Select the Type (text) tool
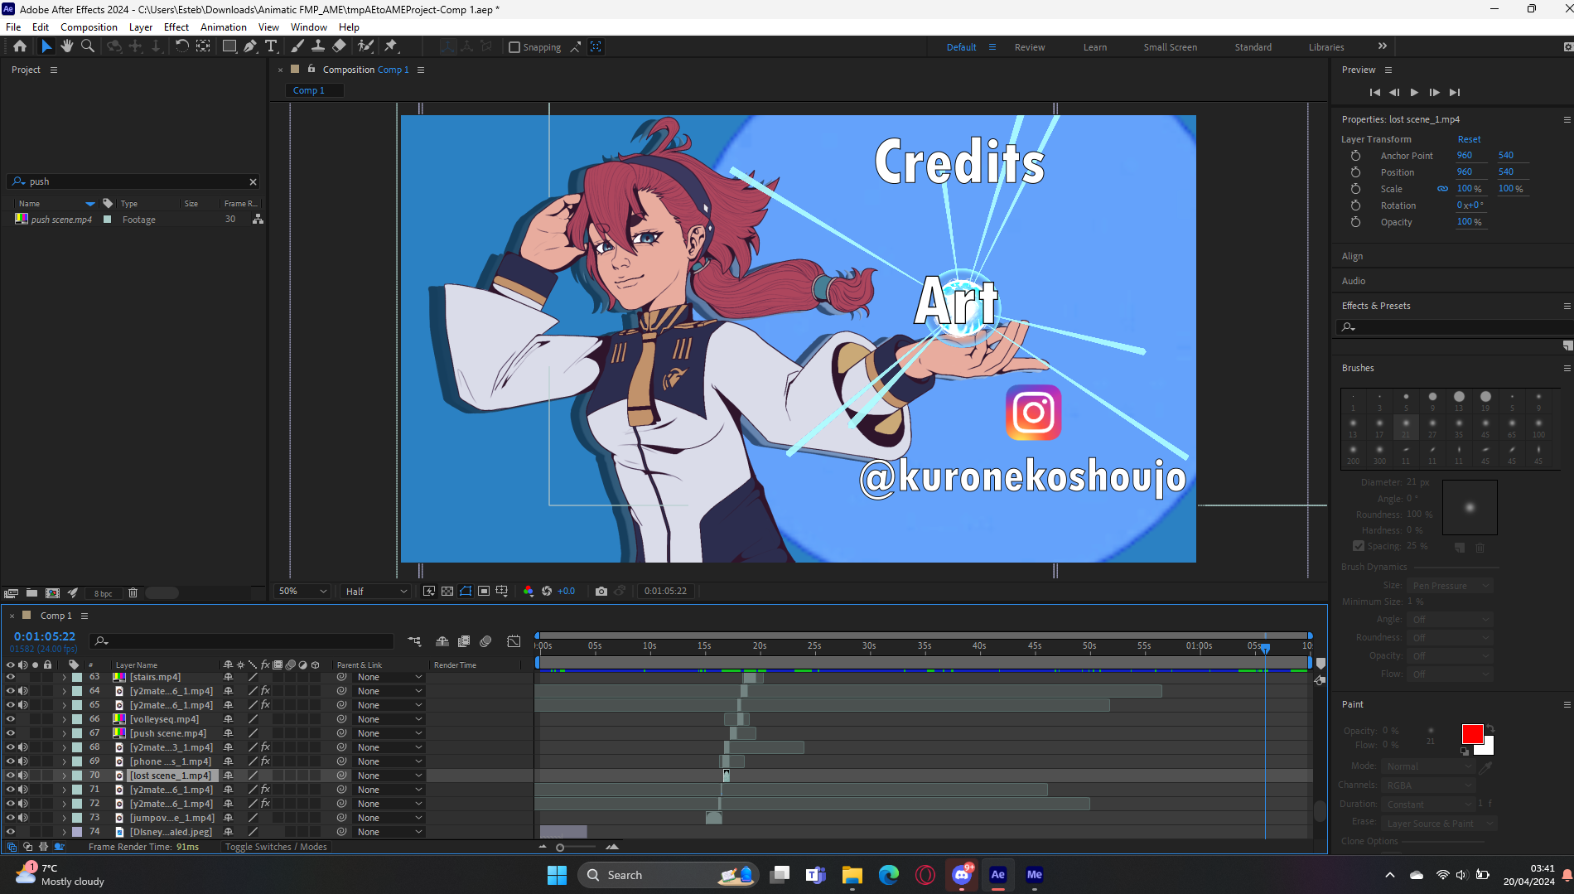1574x894 pixels. (271, 46)
